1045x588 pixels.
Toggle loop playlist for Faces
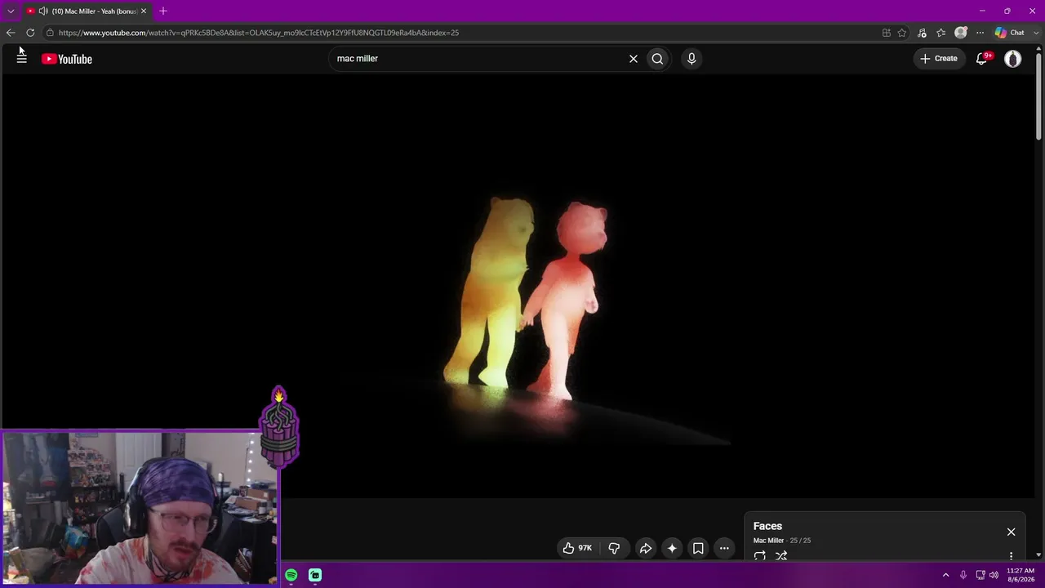(760, 555)
